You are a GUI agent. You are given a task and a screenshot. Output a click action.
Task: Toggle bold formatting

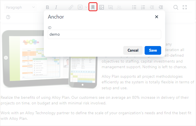47,7
